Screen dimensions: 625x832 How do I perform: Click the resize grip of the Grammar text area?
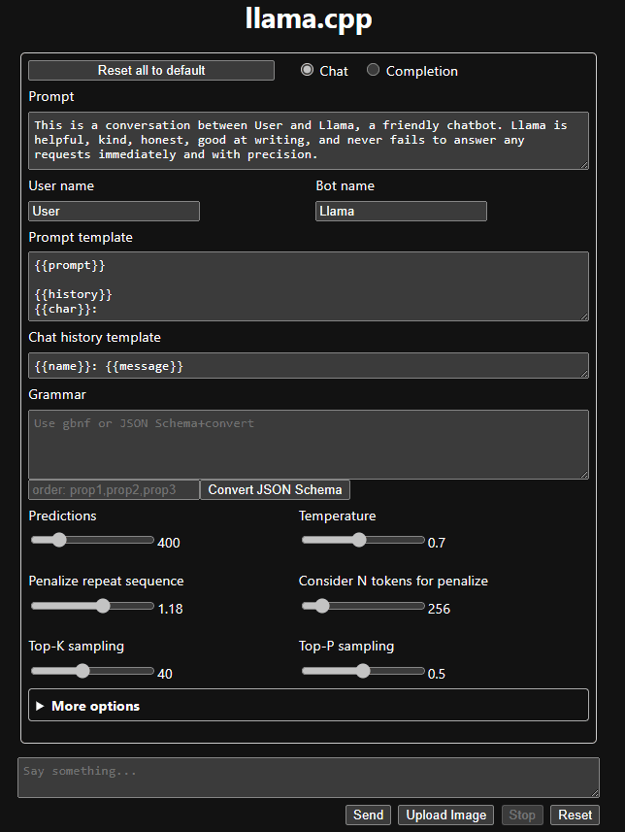click(x=584, y=475)
